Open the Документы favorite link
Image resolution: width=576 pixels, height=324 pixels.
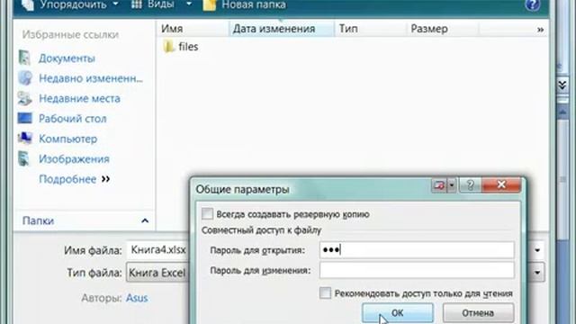point(67,58)
